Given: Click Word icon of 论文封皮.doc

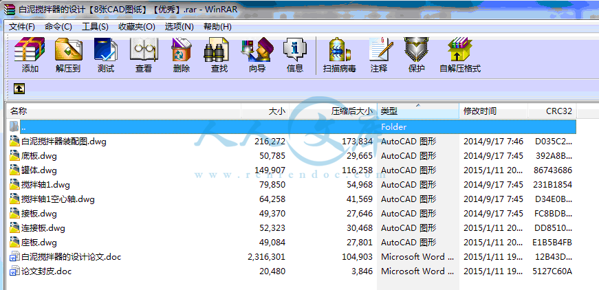Looking at the screenshot, I should tap(14, 271).
